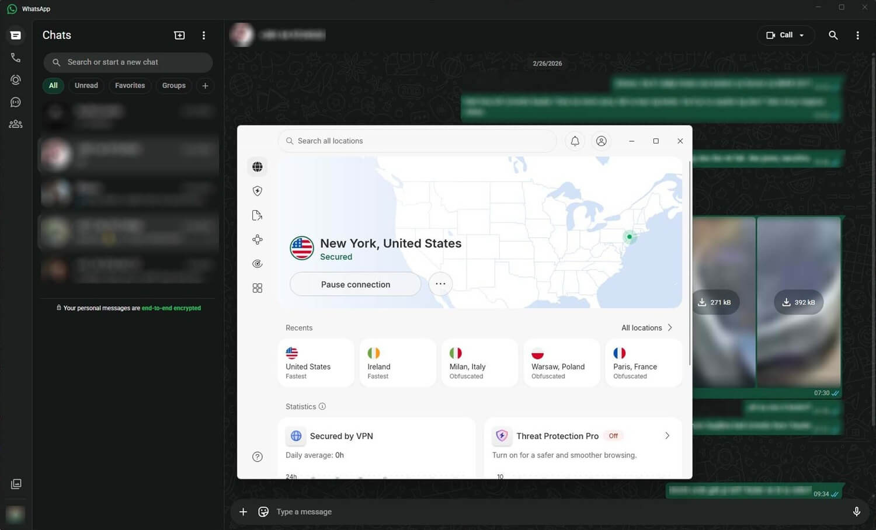The height and width of the screenshot is (530, 876).
Task: Open the Chats panel three-dot menu
Action: click(204, 36)
